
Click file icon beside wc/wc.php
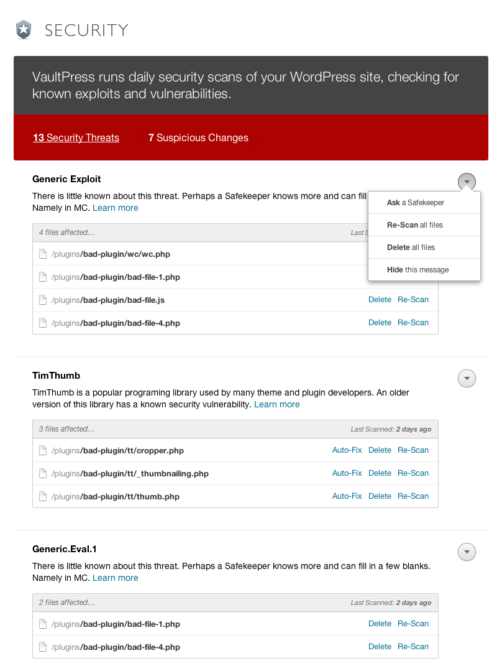[x=43, y=254]
